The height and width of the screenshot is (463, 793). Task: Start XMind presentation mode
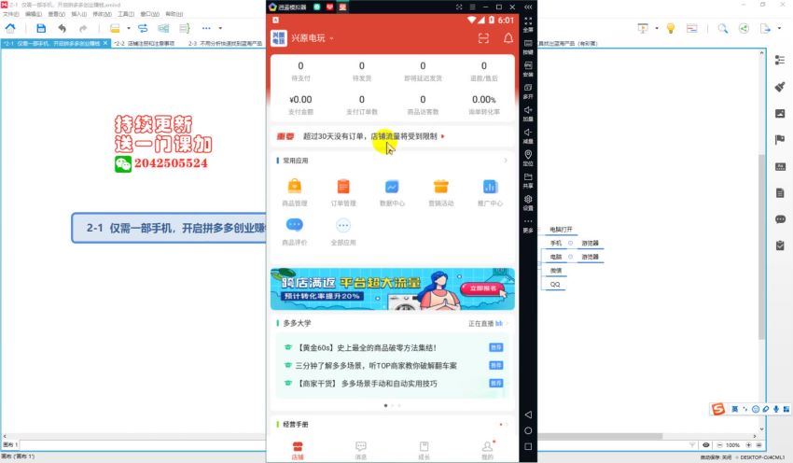click(x=643, y=28)
